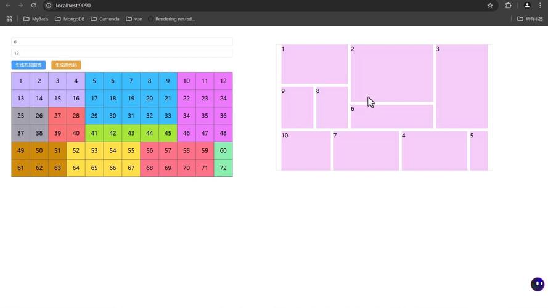
Task: Open the Chrome profile avatar icon
Action: [527, 6]
